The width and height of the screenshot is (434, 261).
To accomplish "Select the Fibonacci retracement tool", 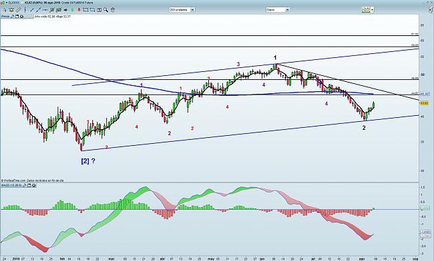I will tap(52, 10).
